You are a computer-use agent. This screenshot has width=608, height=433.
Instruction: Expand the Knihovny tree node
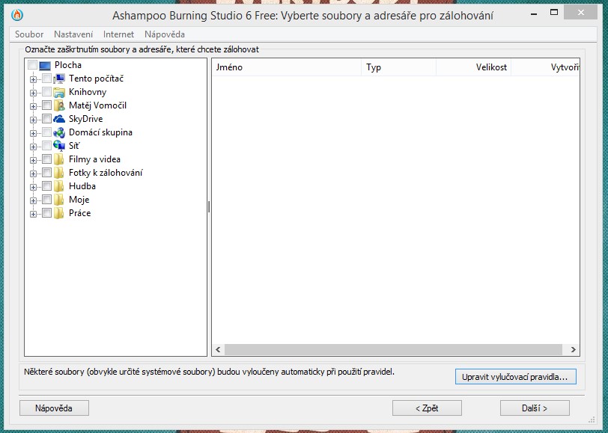[x=33, y=93]
